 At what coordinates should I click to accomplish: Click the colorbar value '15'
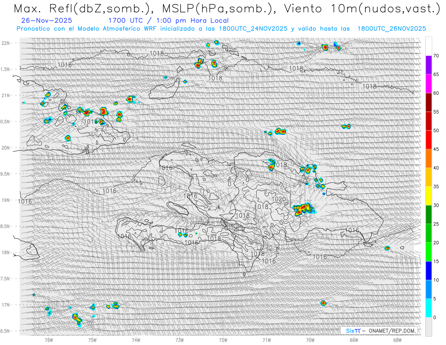pos(436,261)
